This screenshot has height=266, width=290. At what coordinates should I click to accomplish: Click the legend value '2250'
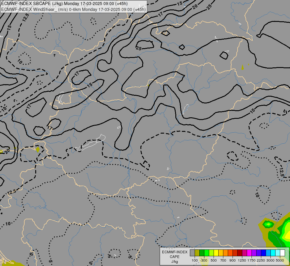click(261, 260)
